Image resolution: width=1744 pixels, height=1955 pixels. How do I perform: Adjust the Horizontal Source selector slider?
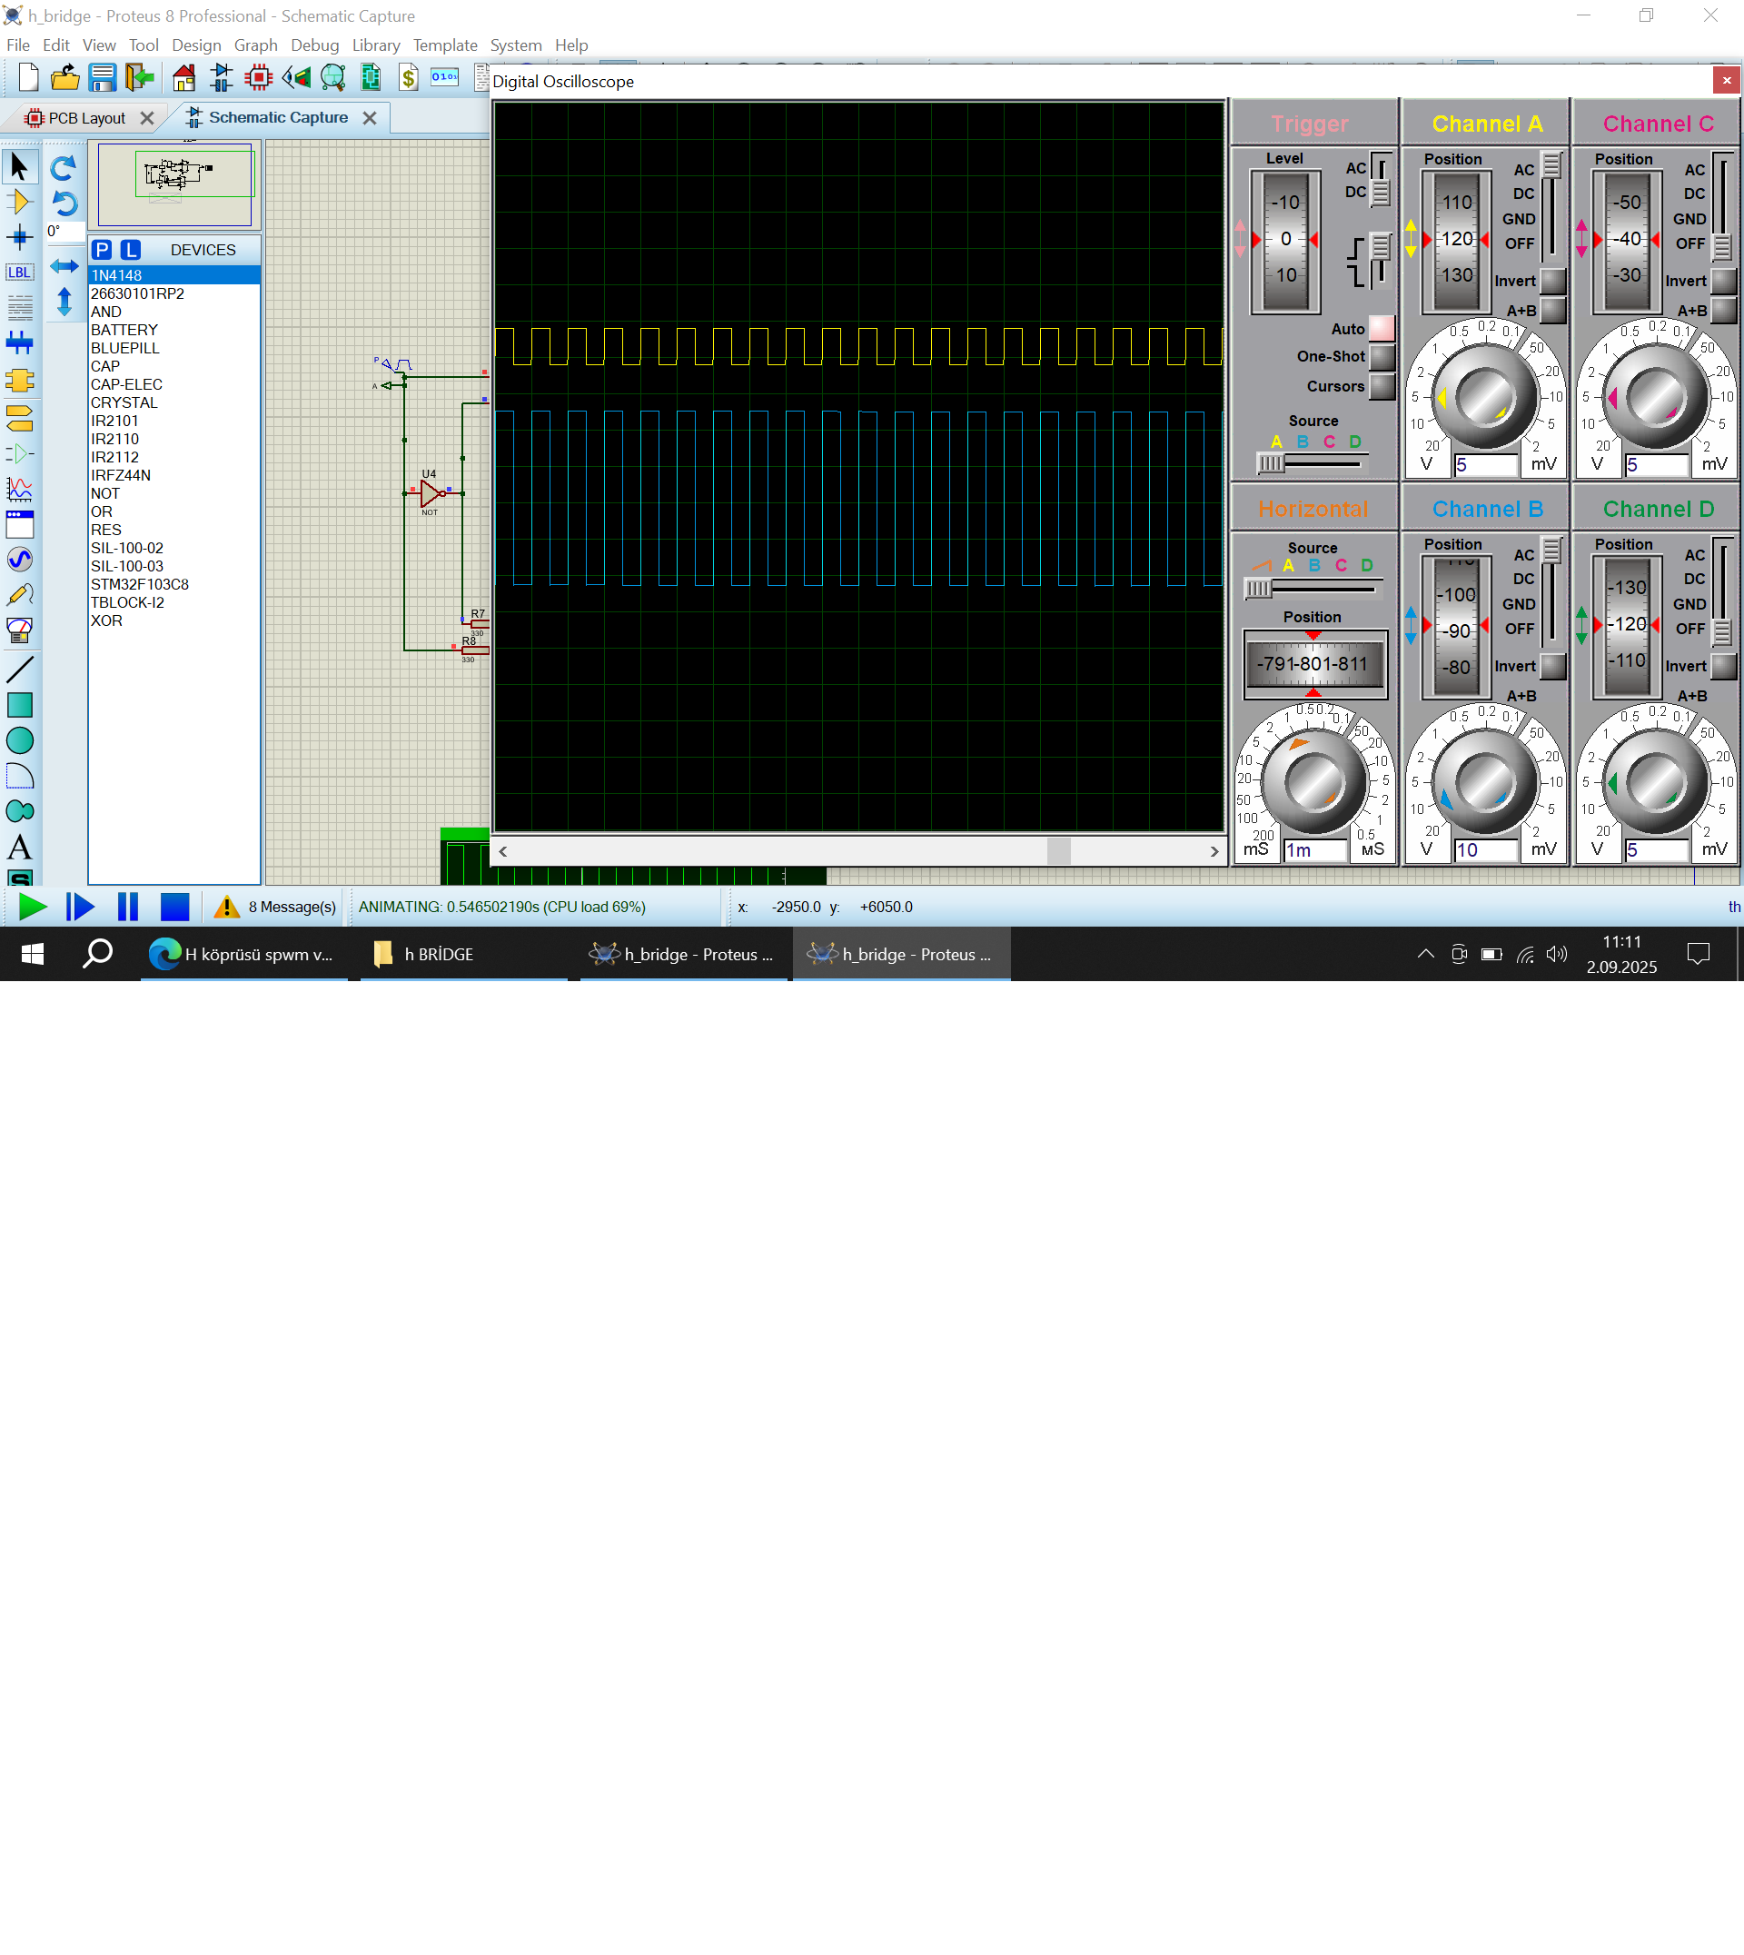click(x=1258, y=589)
